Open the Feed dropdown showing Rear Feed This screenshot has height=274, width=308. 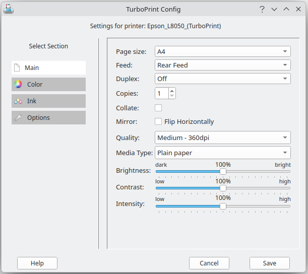coord(223,65)
